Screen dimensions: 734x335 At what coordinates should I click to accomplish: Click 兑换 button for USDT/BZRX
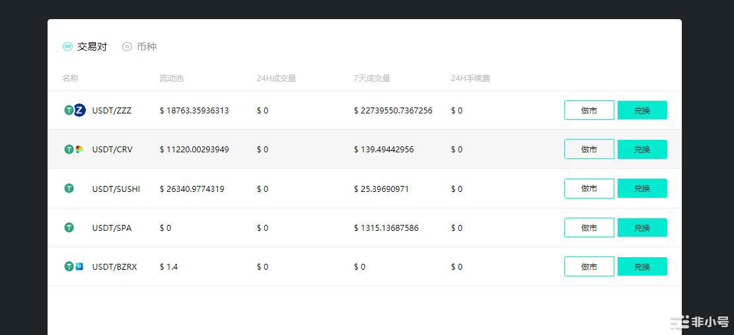642,267
